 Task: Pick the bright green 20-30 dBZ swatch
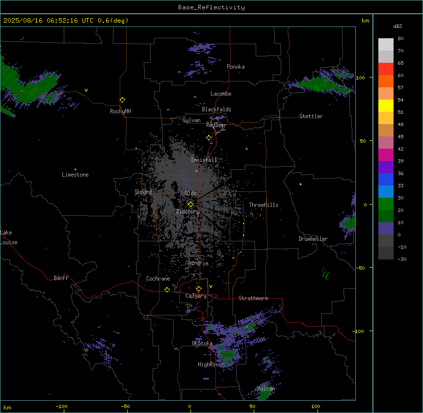[x=386, y=204]
